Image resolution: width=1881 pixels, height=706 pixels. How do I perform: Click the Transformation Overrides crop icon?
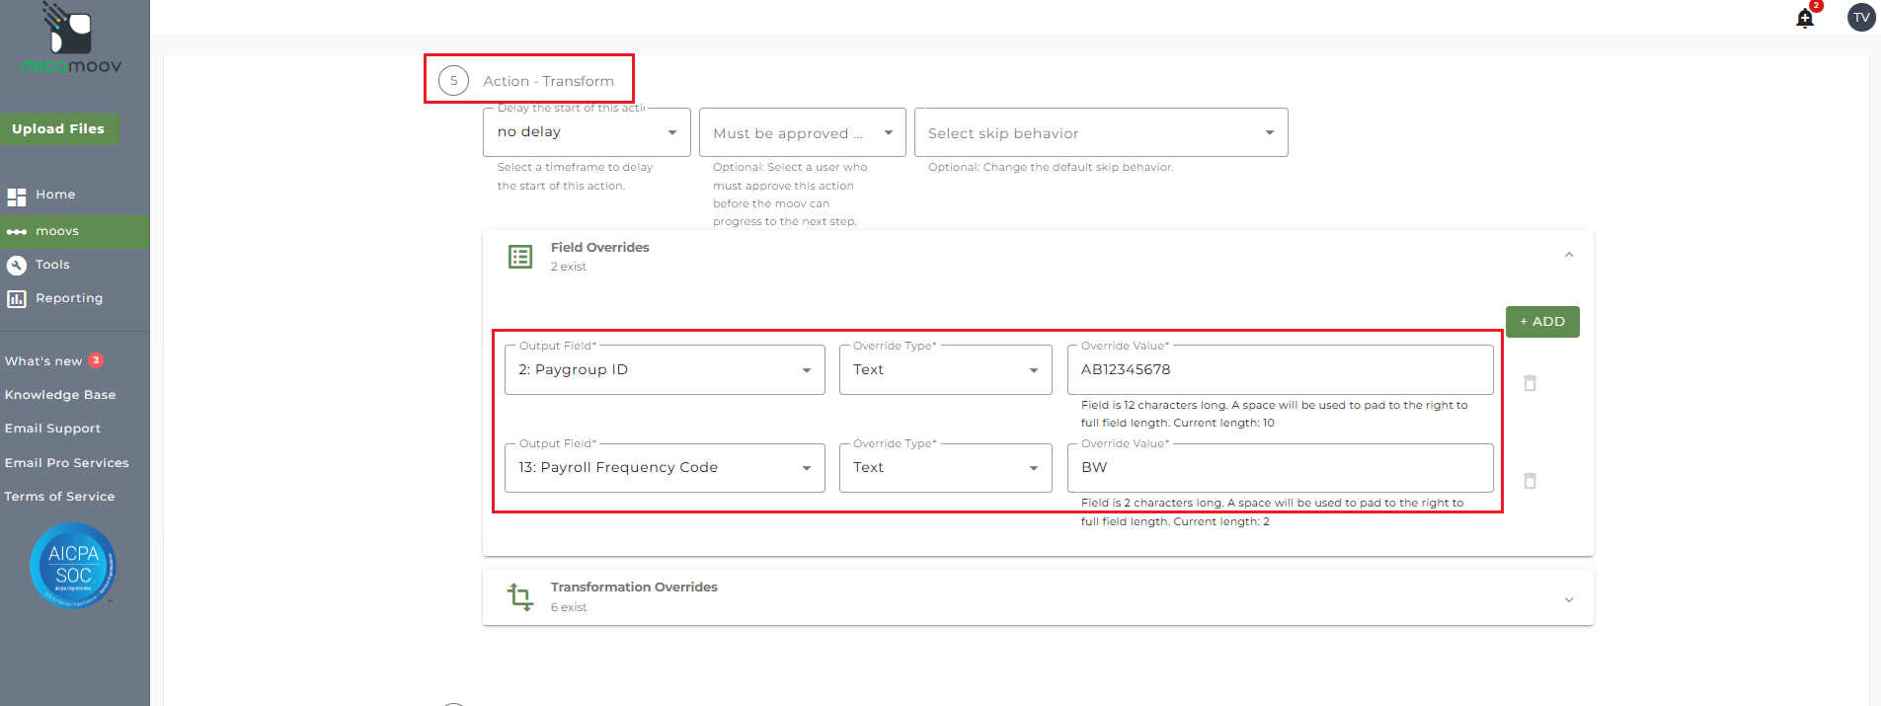click(x=520, y=596)
